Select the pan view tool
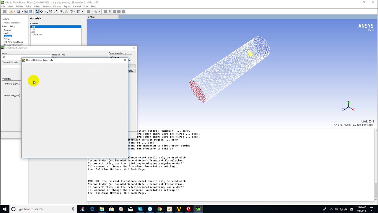Image resolution: width=378 pixels, height=213 pixels. pos(42,12)
